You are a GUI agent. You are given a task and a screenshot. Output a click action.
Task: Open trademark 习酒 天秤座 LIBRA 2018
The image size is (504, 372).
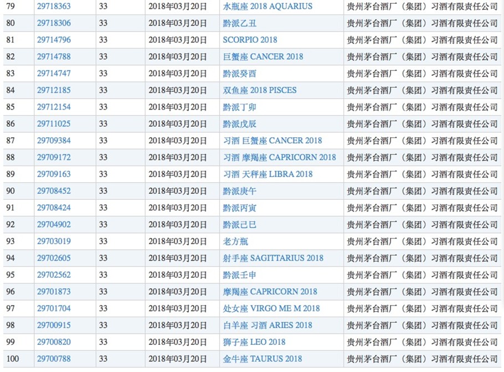point(268,174)
